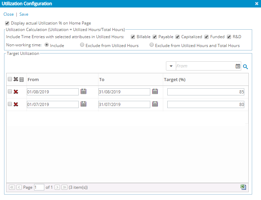Open calendar for From date 01/07/2019
This screenshot has width=261, height=200.
point(83,104)
